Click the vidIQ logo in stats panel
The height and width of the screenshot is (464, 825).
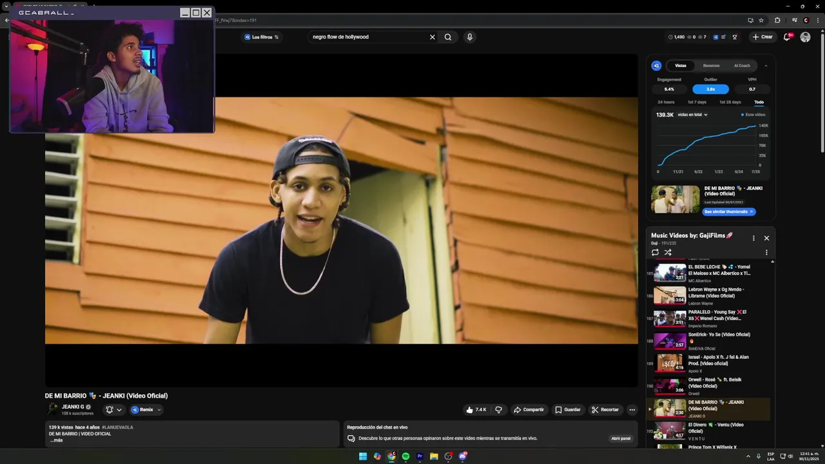point(656,66)
